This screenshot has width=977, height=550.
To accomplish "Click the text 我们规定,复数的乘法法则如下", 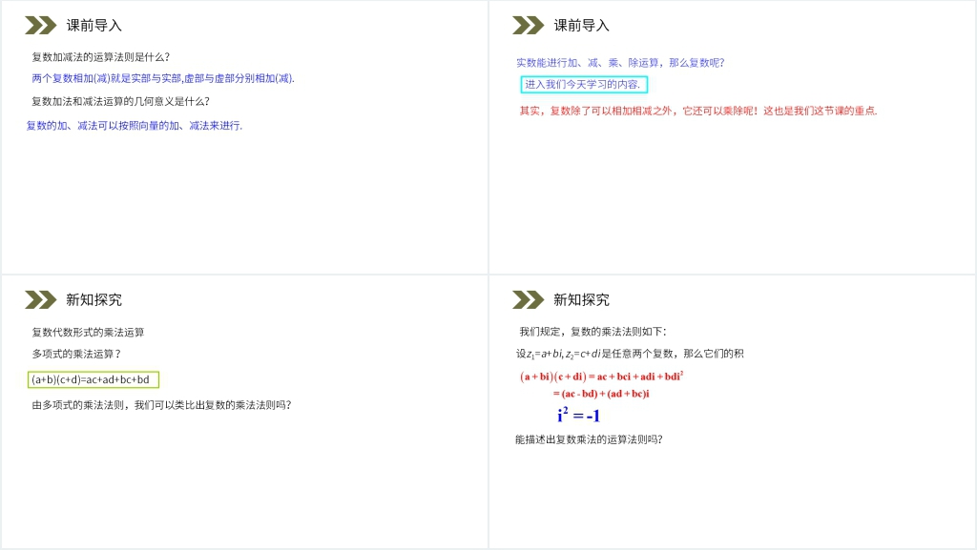I will click(592, 332).
